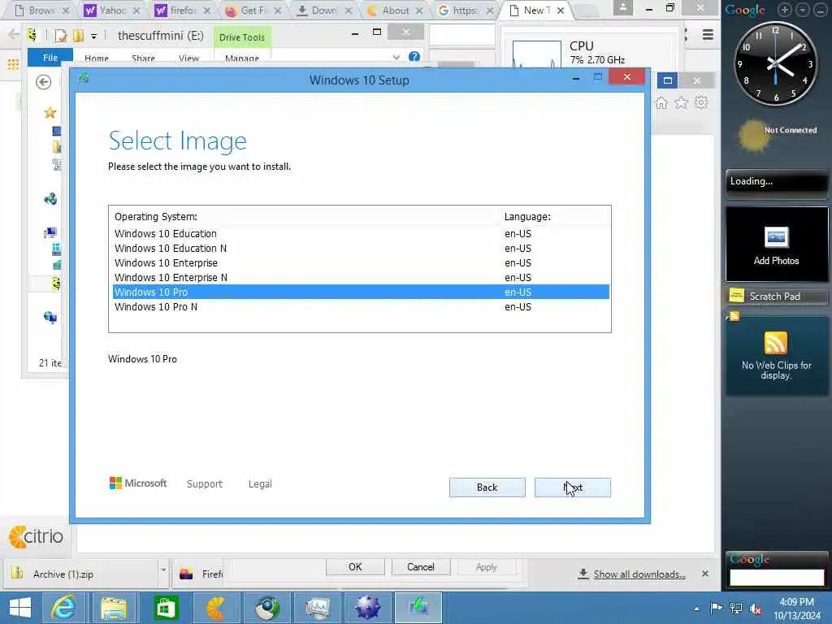Open the Windows Start button
832x624 pixels.
click(20, 608)
